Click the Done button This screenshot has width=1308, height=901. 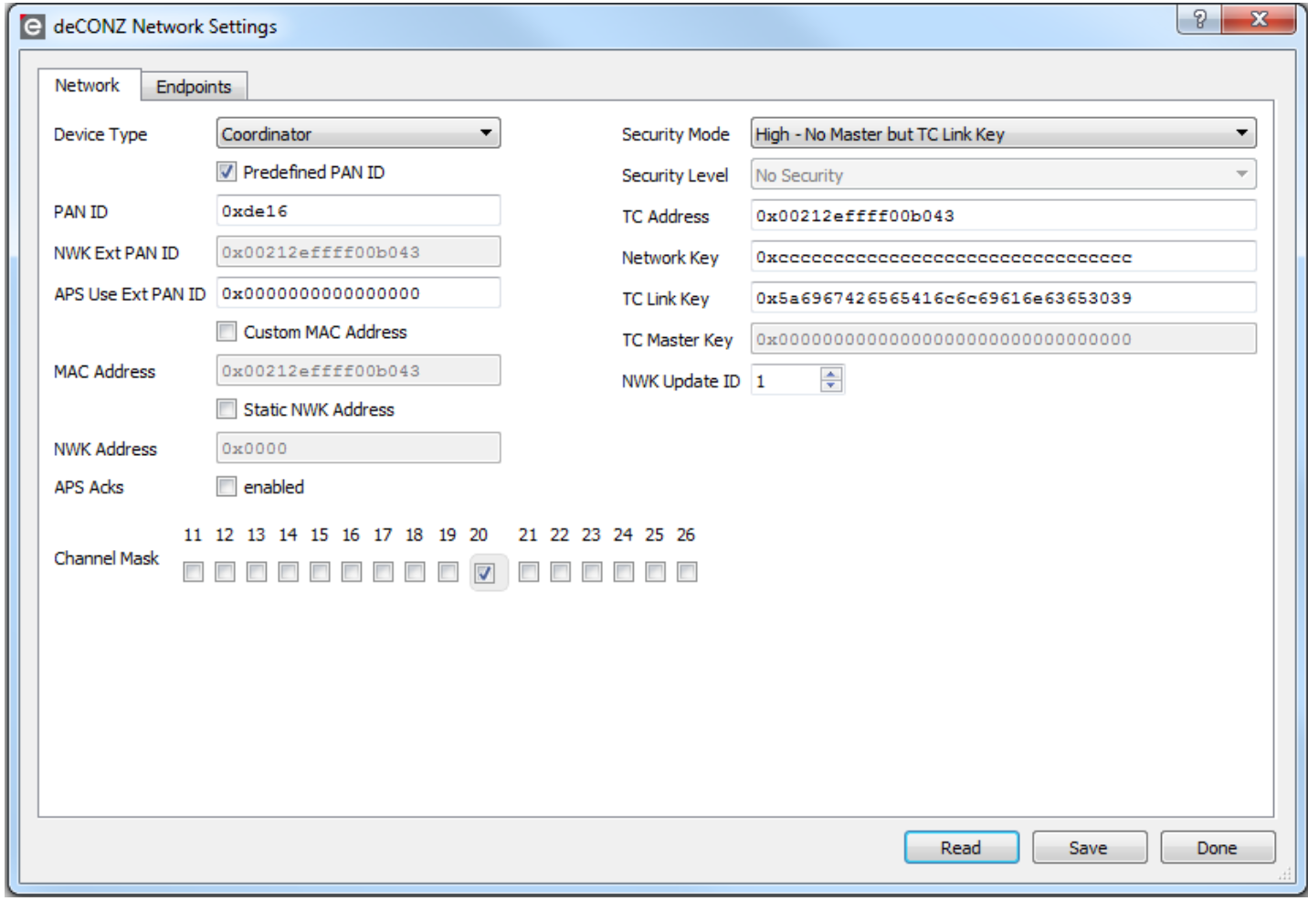[1217, 848]
